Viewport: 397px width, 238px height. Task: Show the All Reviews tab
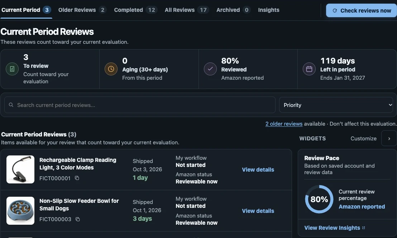[x=186, y=10]
